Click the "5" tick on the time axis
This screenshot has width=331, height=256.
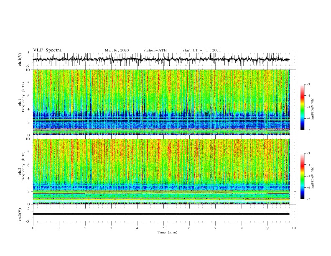click(x=163, y=228)
